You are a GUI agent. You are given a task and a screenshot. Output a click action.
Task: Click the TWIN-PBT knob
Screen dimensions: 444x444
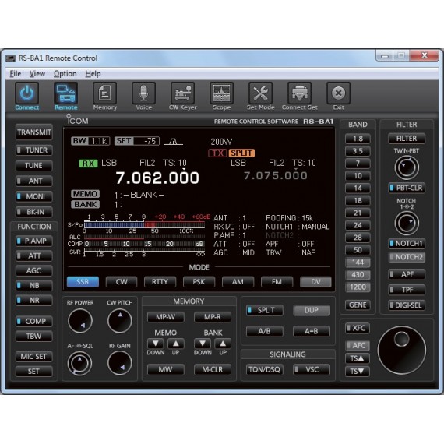(x=407, y=167)
